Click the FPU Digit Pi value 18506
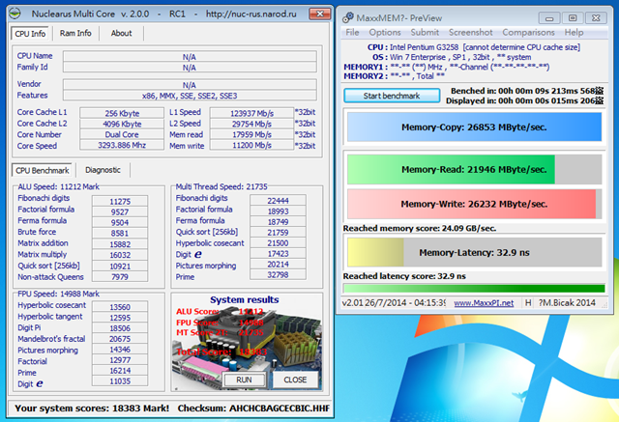 [x=120, y=328]
